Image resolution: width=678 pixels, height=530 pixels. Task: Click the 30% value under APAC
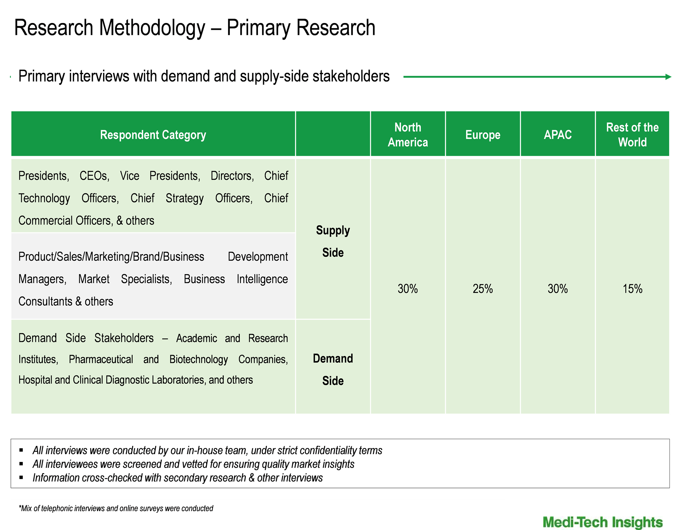click(558, 289)
